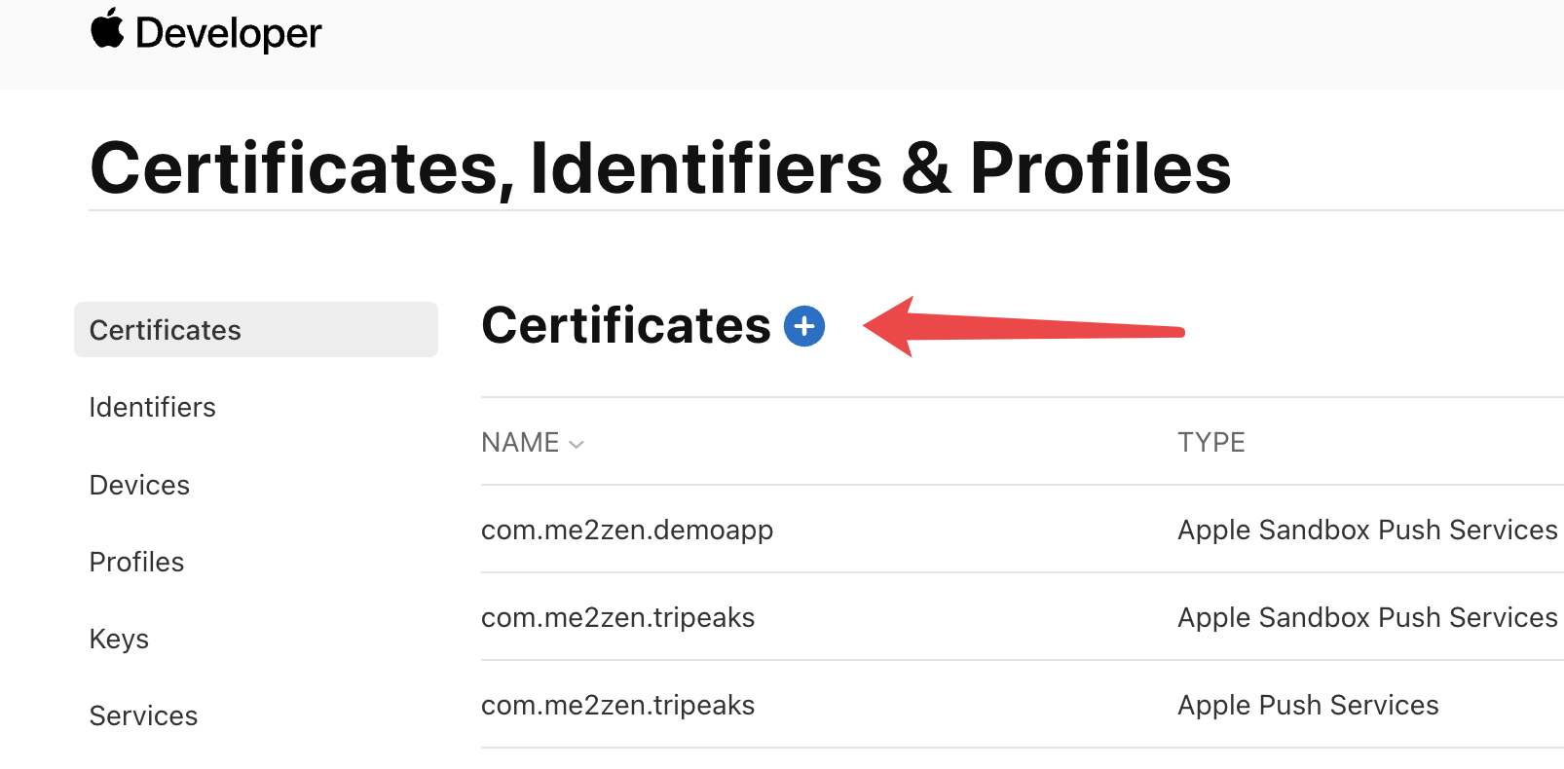Click the Certificates, Identifiers & Profiles page title

tap(660, 168)
